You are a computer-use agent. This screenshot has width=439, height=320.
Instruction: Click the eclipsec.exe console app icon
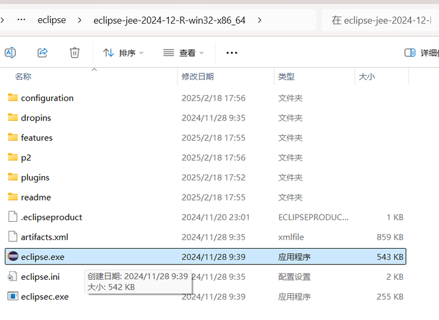[x=13, y=296]
